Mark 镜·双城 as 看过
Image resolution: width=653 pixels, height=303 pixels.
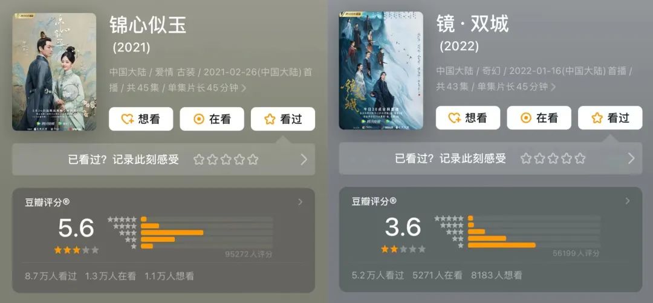pyautogui.click(x=610, y=118)
